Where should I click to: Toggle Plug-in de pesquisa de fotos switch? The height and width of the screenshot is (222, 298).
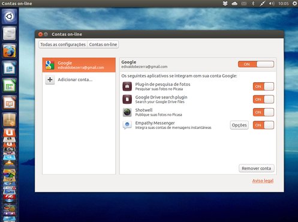tap(263, 86)
